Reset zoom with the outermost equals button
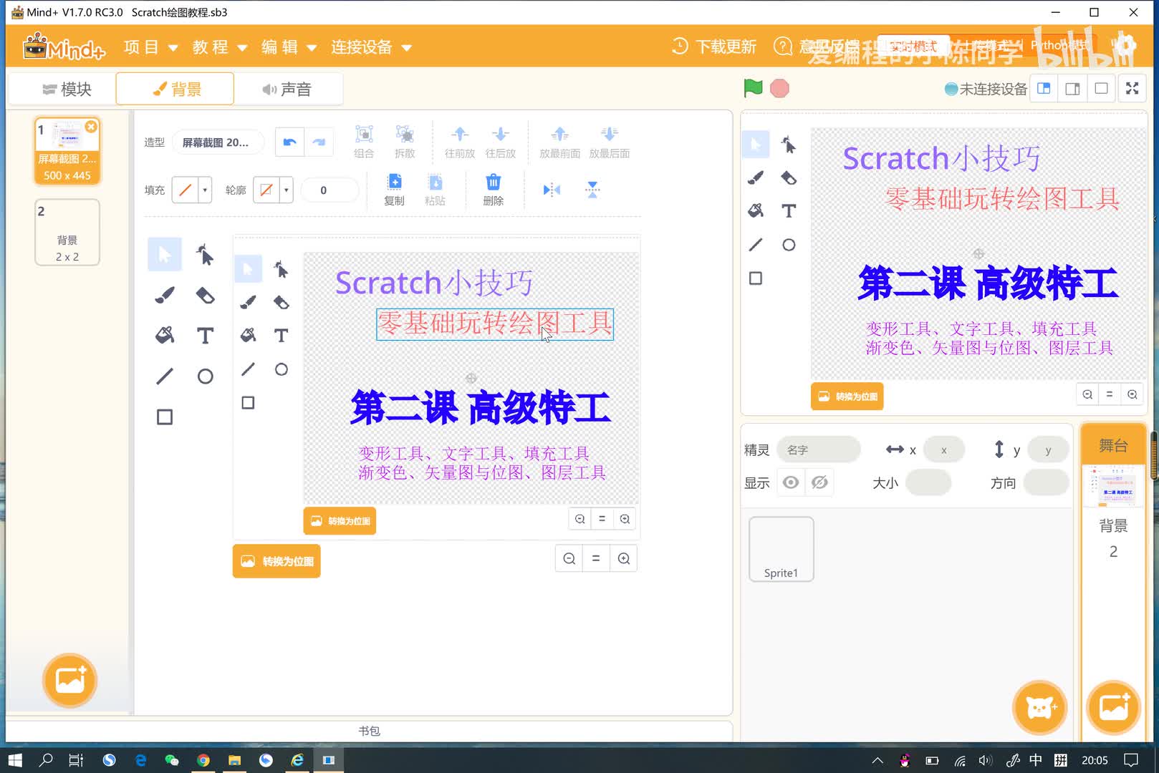 click(595, 558)
